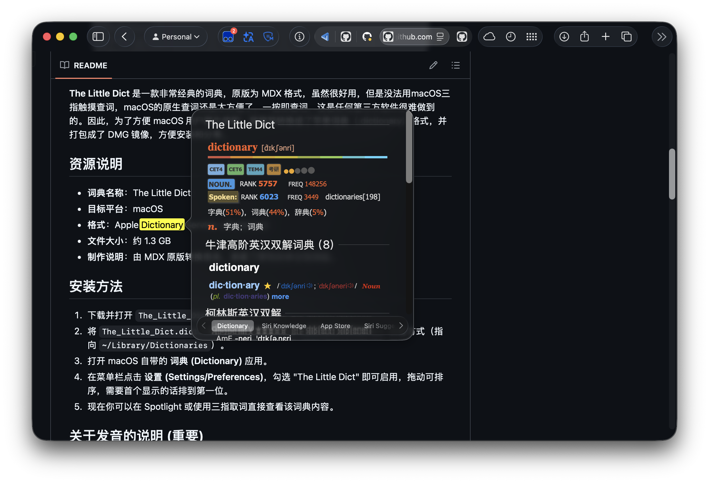Switch to the first GitHub pinned tab
This screenshot has width=709, height=483.
click(x=346, y=37)
